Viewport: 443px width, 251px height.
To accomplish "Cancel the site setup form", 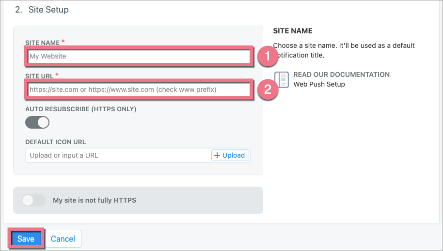I will pyautogui.click(x=63, y=239).
